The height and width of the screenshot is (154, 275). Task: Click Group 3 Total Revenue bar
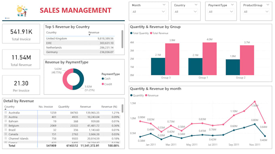[x=172, y=59]
